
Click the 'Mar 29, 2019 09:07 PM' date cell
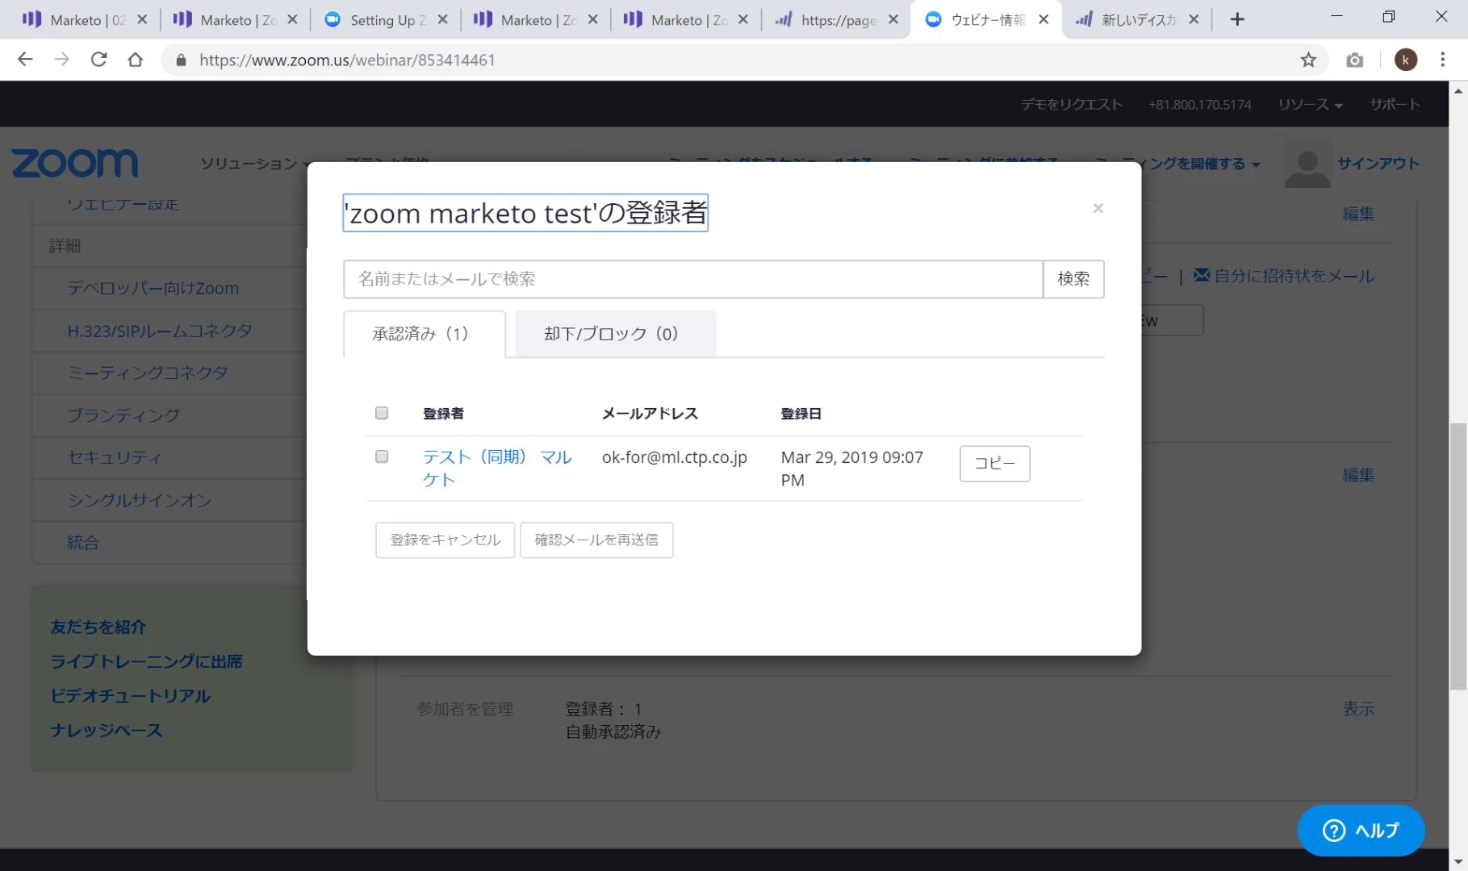[x=852, y=469]
